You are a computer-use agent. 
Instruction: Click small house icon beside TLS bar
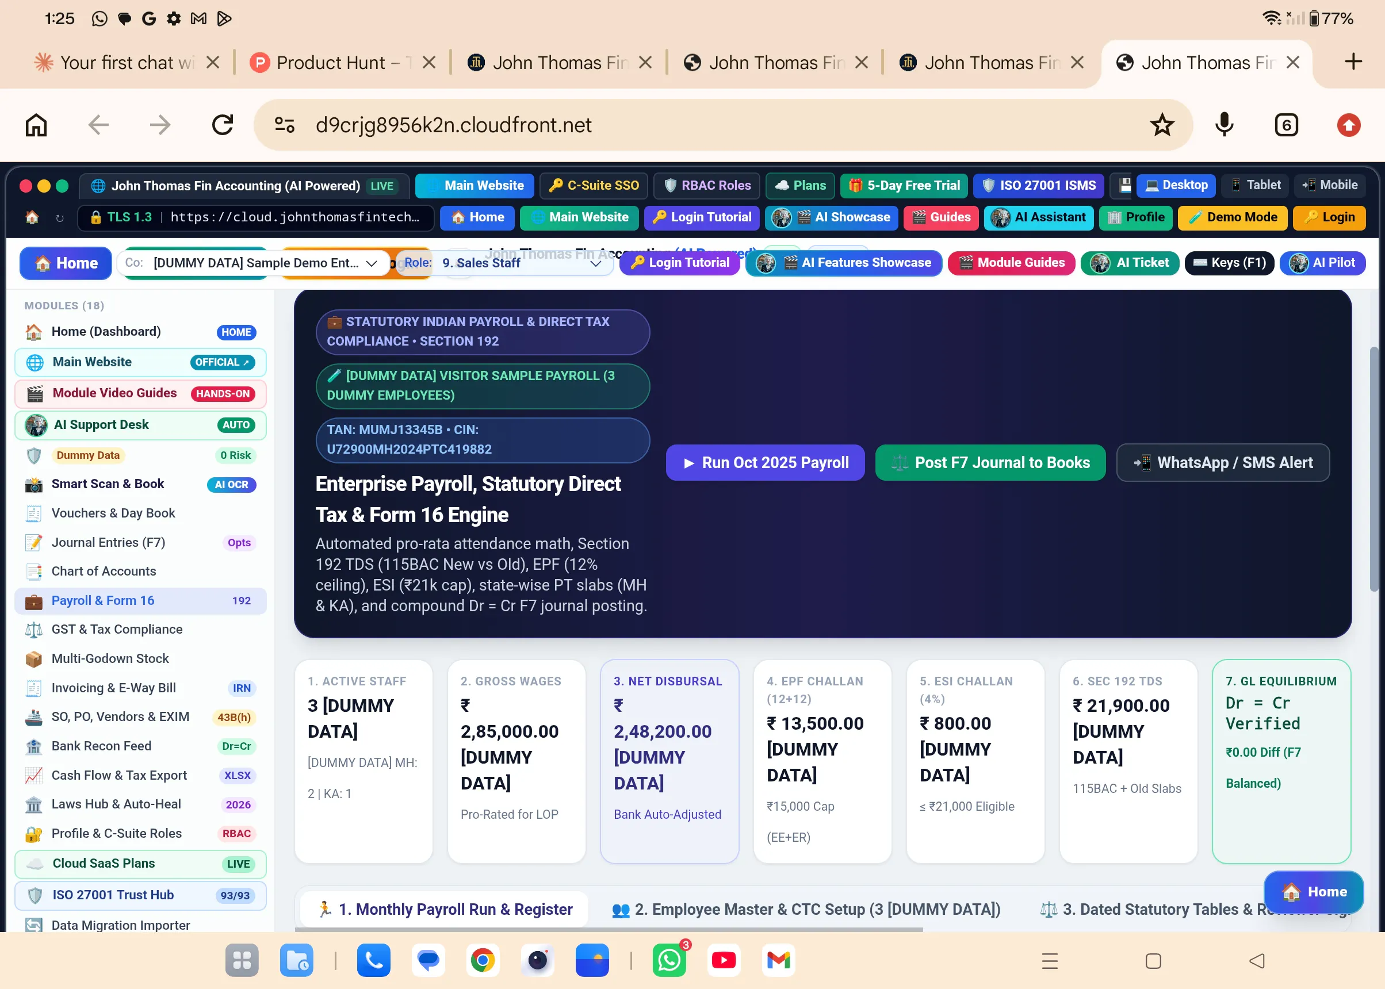(32, 217)
